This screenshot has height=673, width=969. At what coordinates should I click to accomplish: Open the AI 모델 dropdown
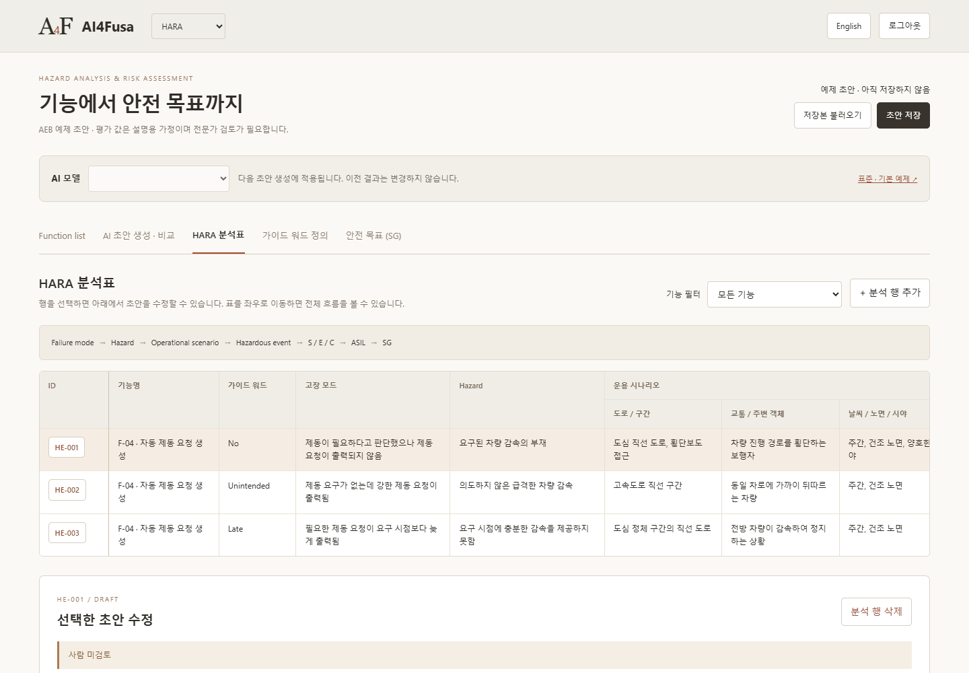point(159,178)
